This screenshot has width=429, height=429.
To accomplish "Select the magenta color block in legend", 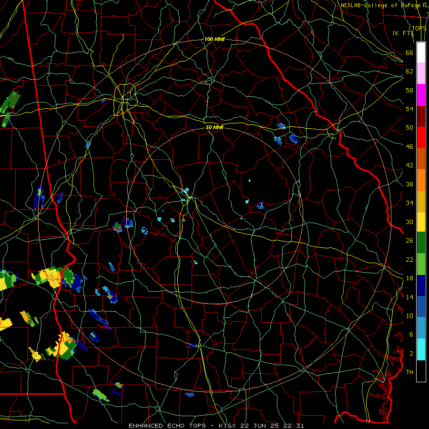I will pyautogui.click(x=421, y=95).
